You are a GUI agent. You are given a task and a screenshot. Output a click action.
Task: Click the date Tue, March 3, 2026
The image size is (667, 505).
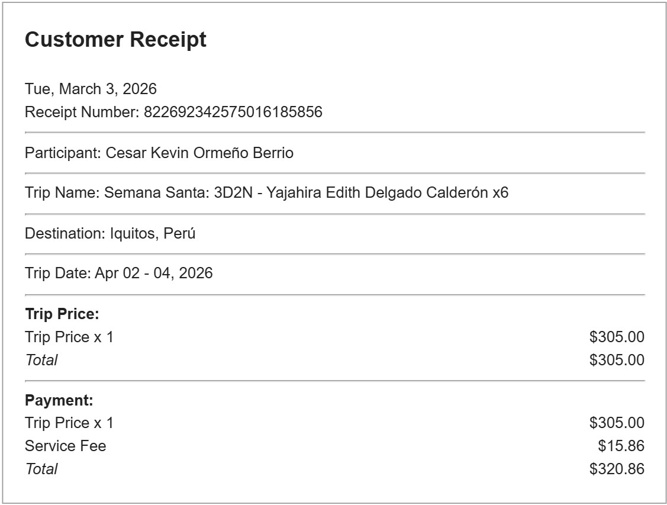pos(91,89)
